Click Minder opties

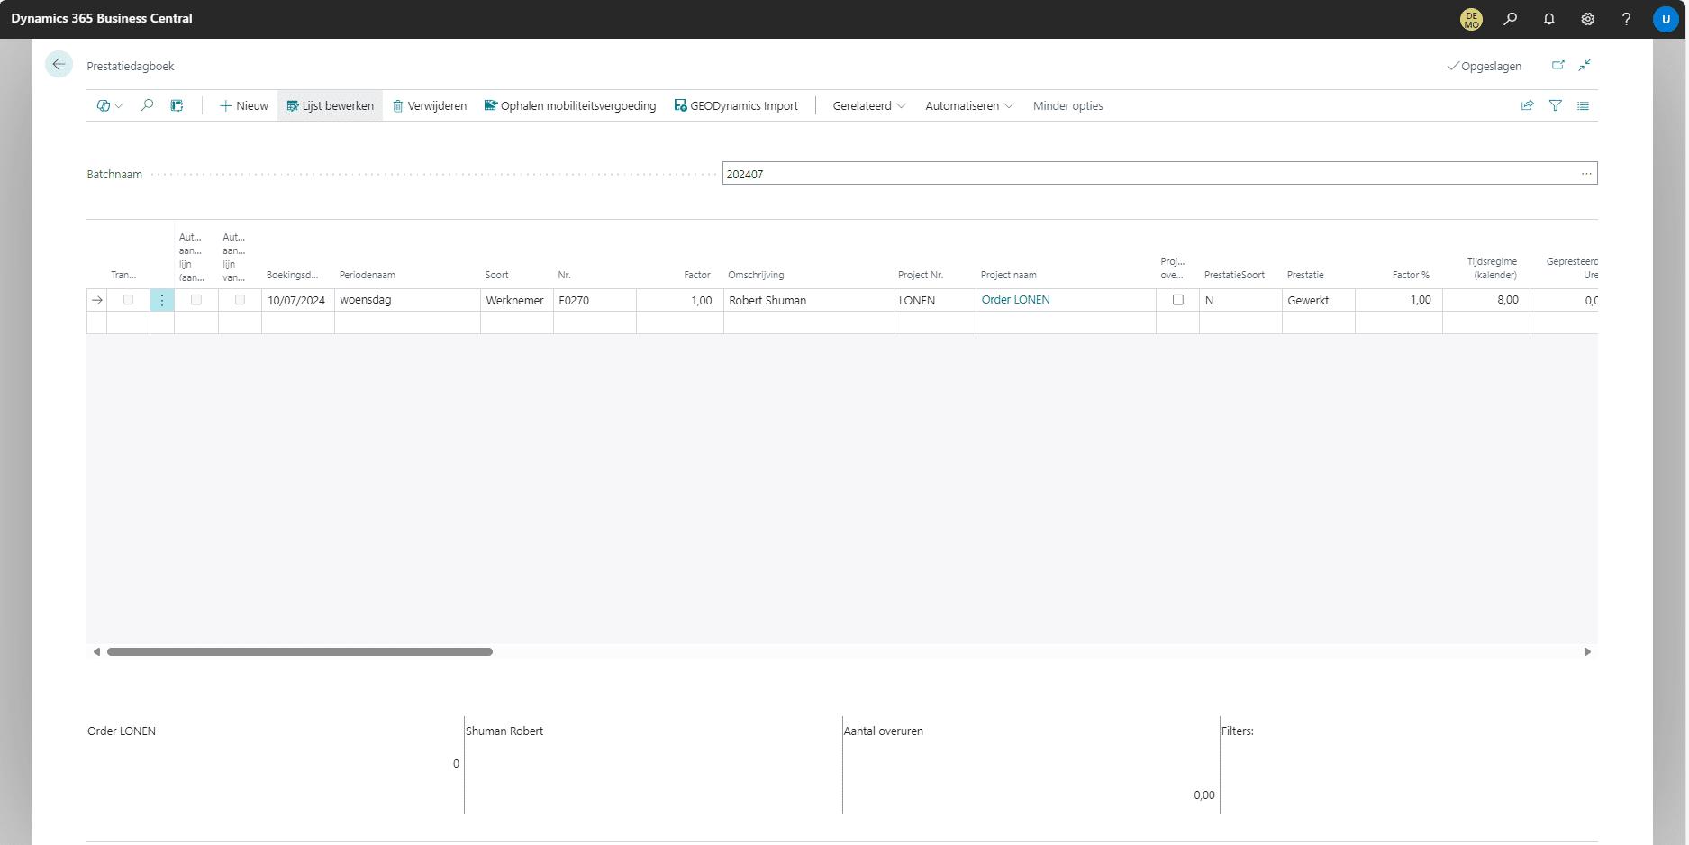point(1067,105)
